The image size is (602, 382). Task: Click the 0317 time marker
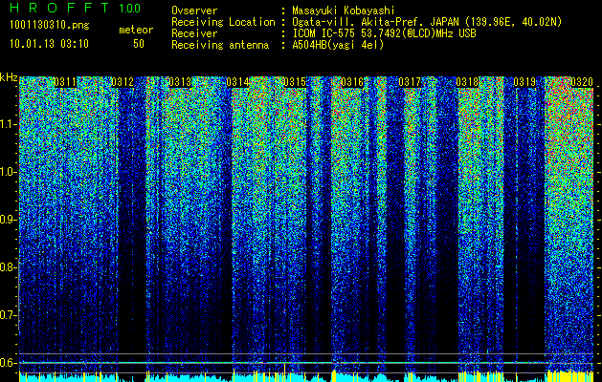410,82
